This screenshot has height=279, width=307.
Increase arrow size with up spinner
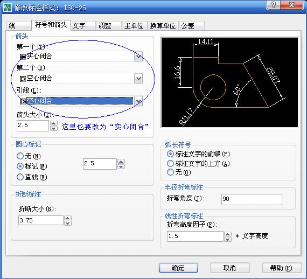click(54, 123)
